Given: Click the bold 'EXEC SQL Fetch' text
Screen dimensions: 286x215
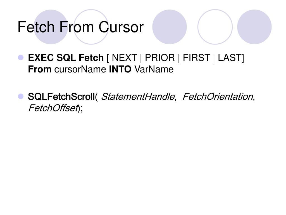Looking at the screenshot, I should point(66,58).
